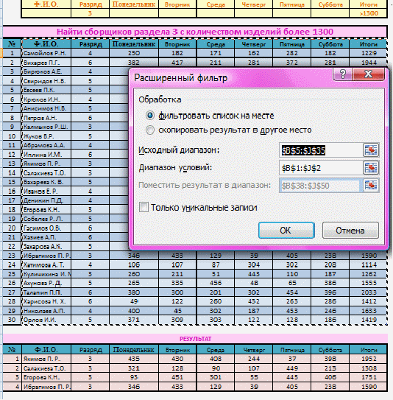Click the cell 'Хазиев А.П.'
This screenshot has width=393, height=400.
coord(46,237)
